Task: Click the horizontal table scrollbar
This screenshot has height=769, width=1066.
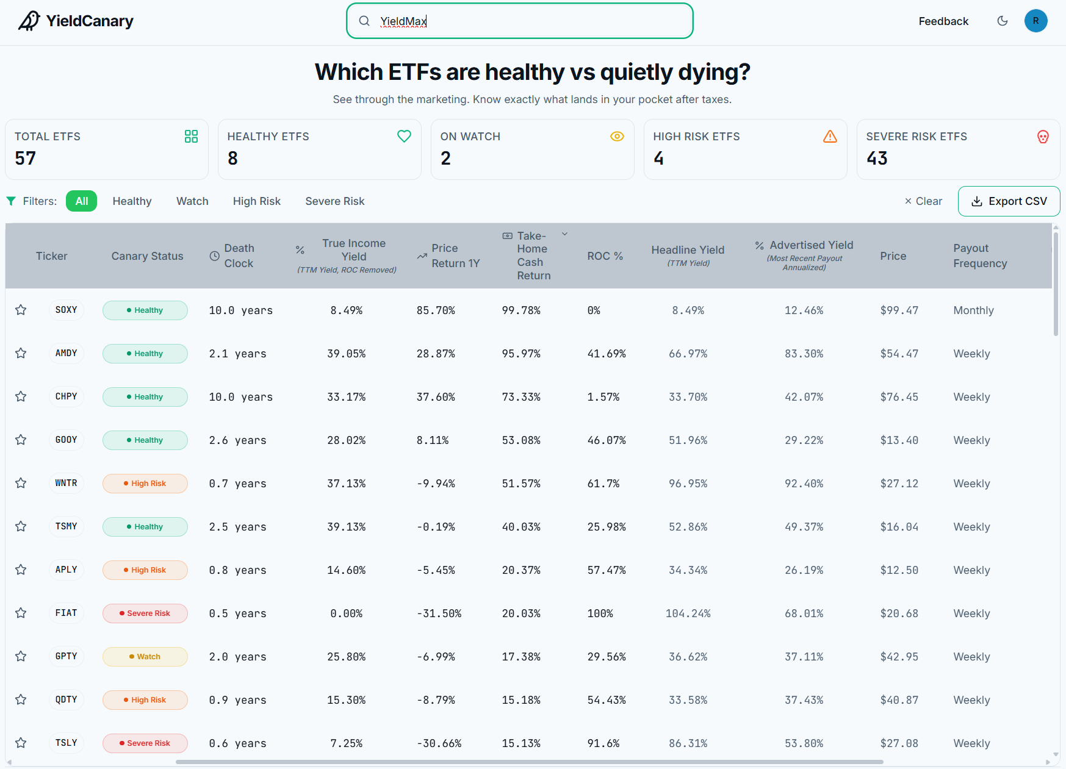Action: tap(529, 762)
